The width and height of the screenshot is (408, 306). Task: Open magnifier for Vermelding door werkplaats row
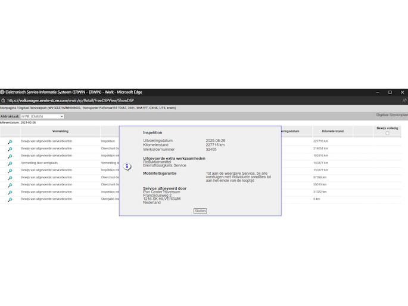click(x=10, y=163)
